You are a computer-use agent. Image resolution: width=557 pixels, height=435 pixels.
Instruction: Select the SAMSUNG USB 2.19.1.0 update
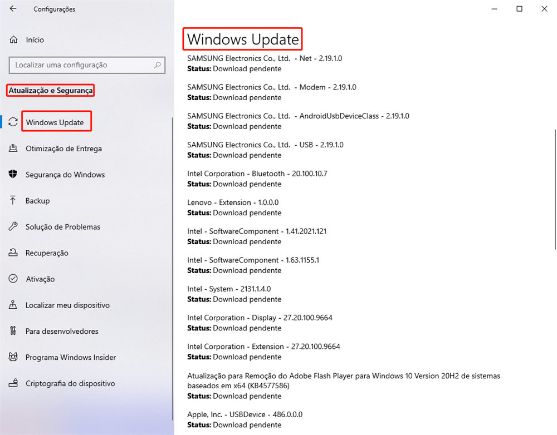[265, 145]
